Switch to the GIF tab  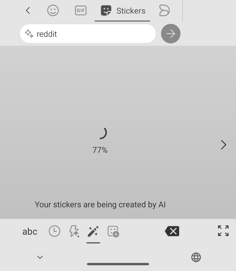tap(81, 11)
